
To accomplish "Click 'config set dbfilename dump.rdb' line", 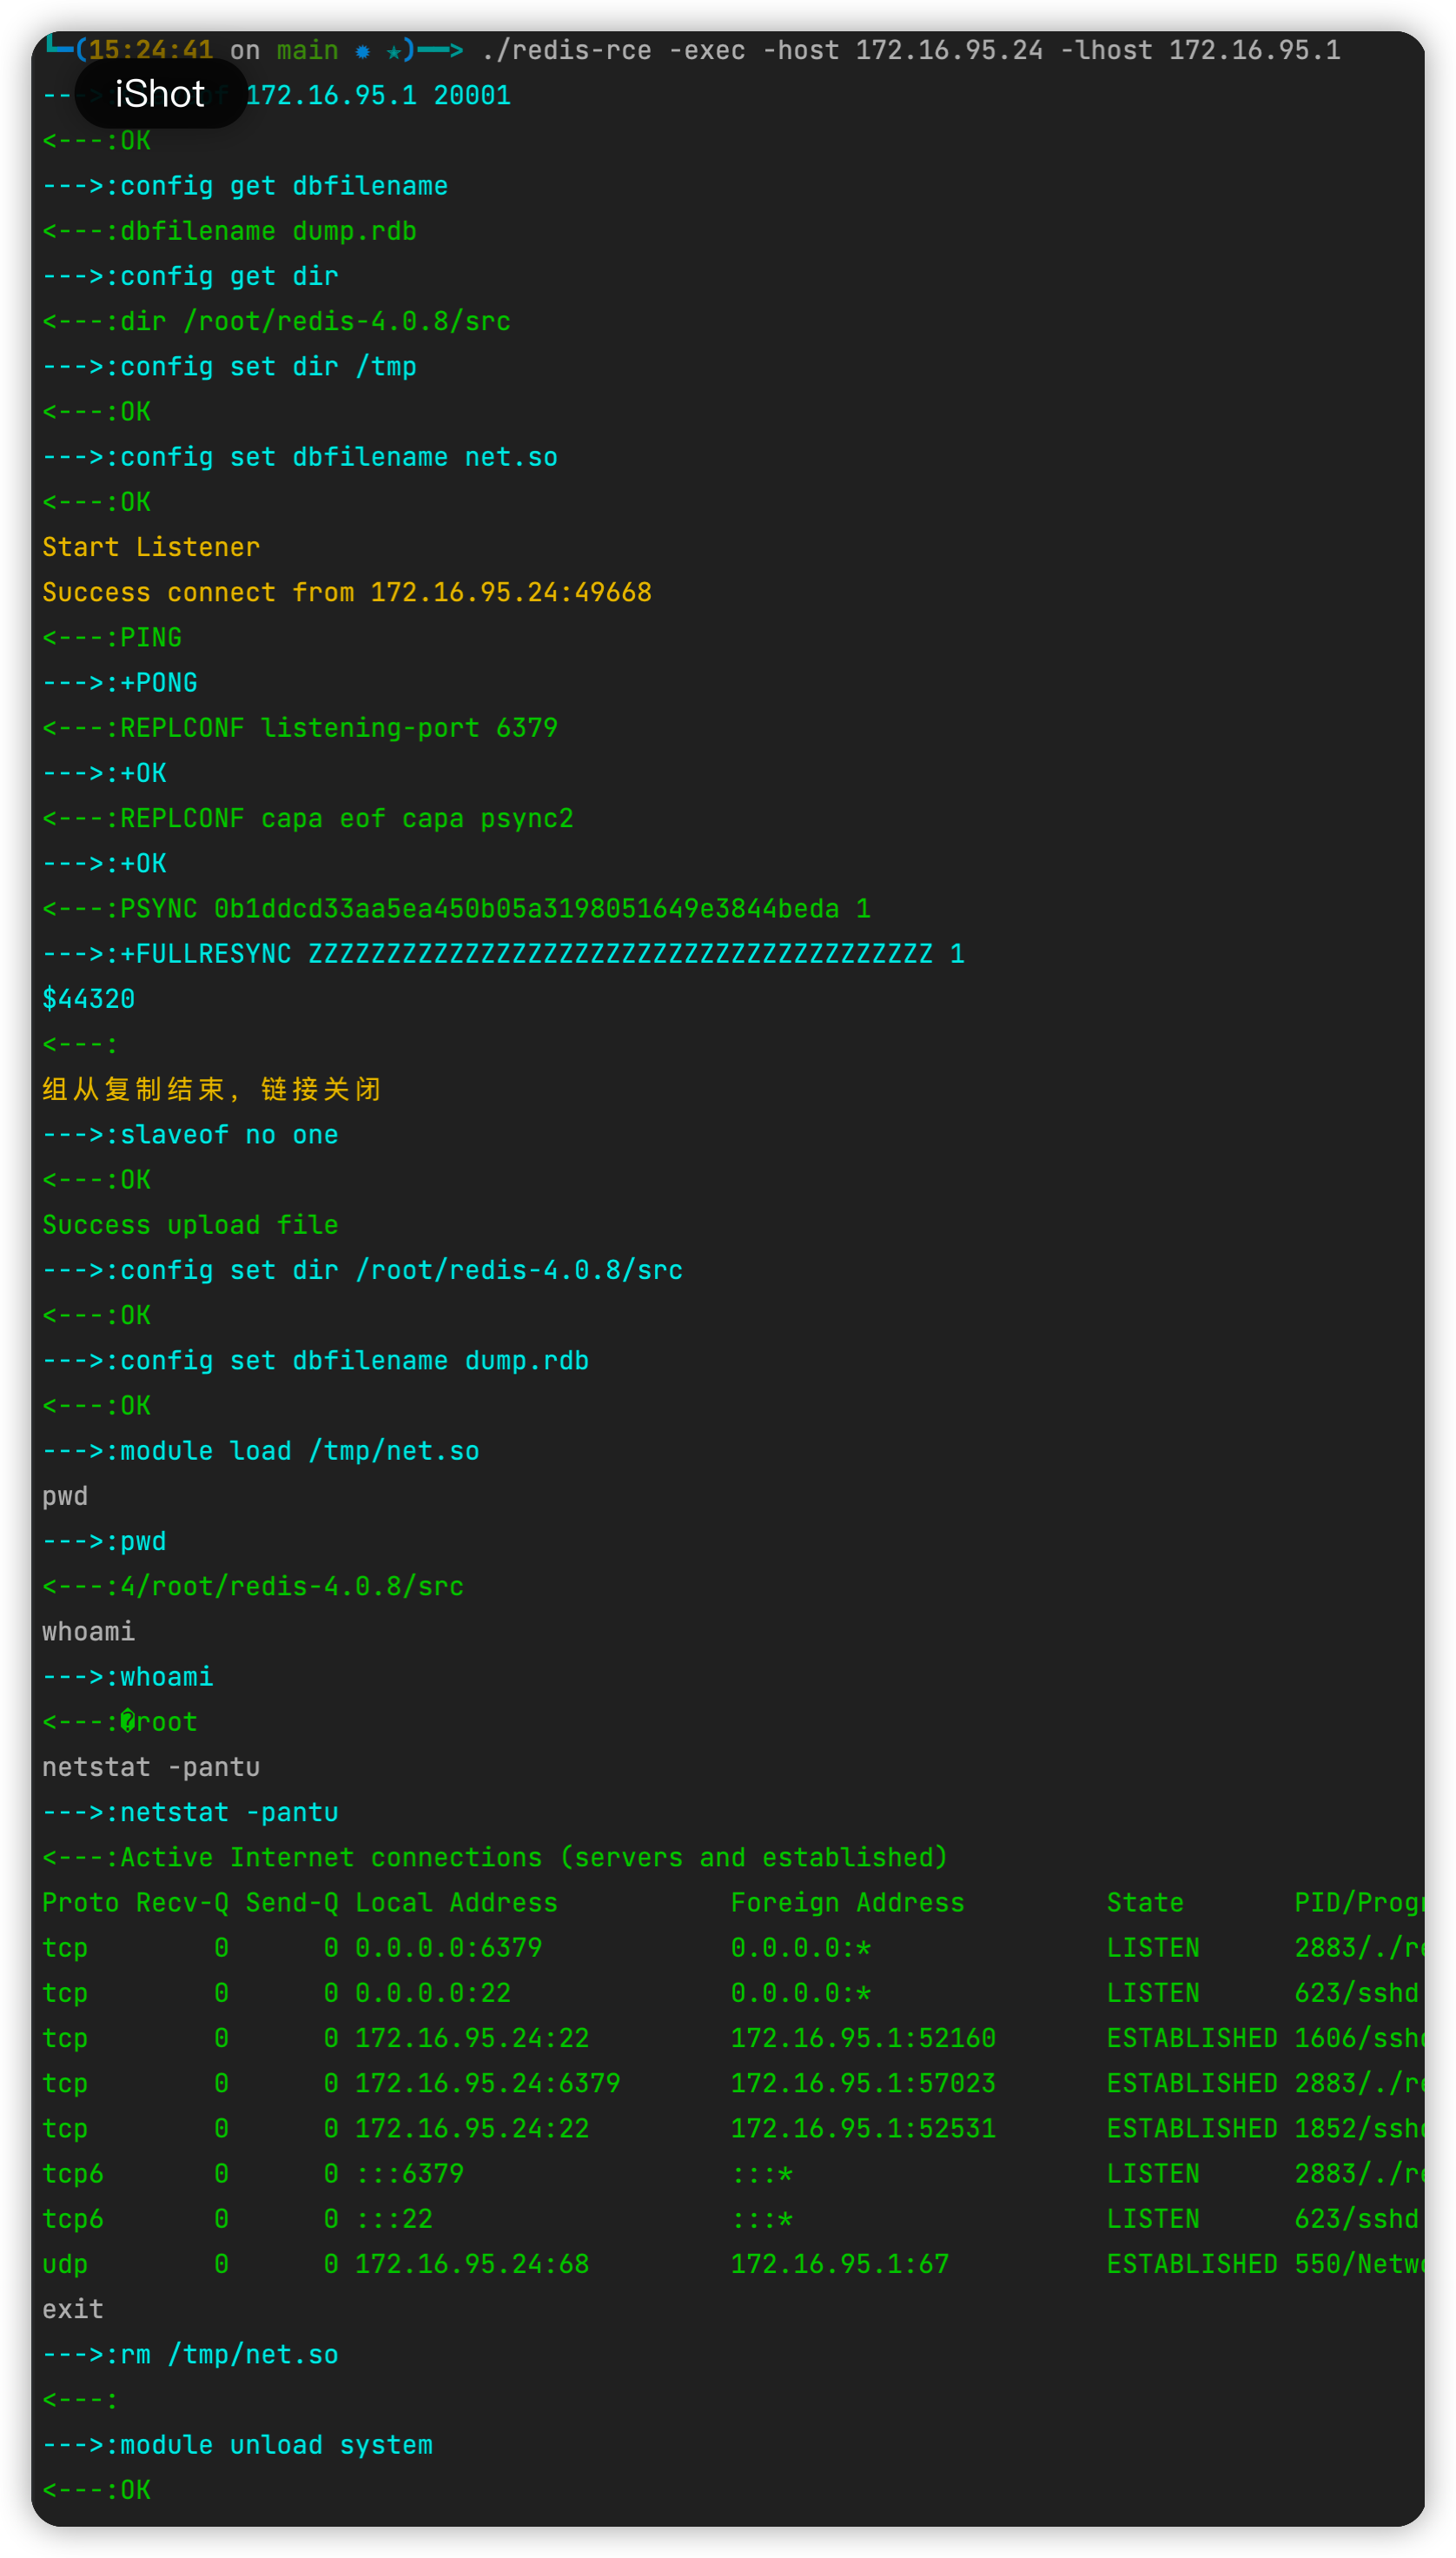I will pos(315,1360).
